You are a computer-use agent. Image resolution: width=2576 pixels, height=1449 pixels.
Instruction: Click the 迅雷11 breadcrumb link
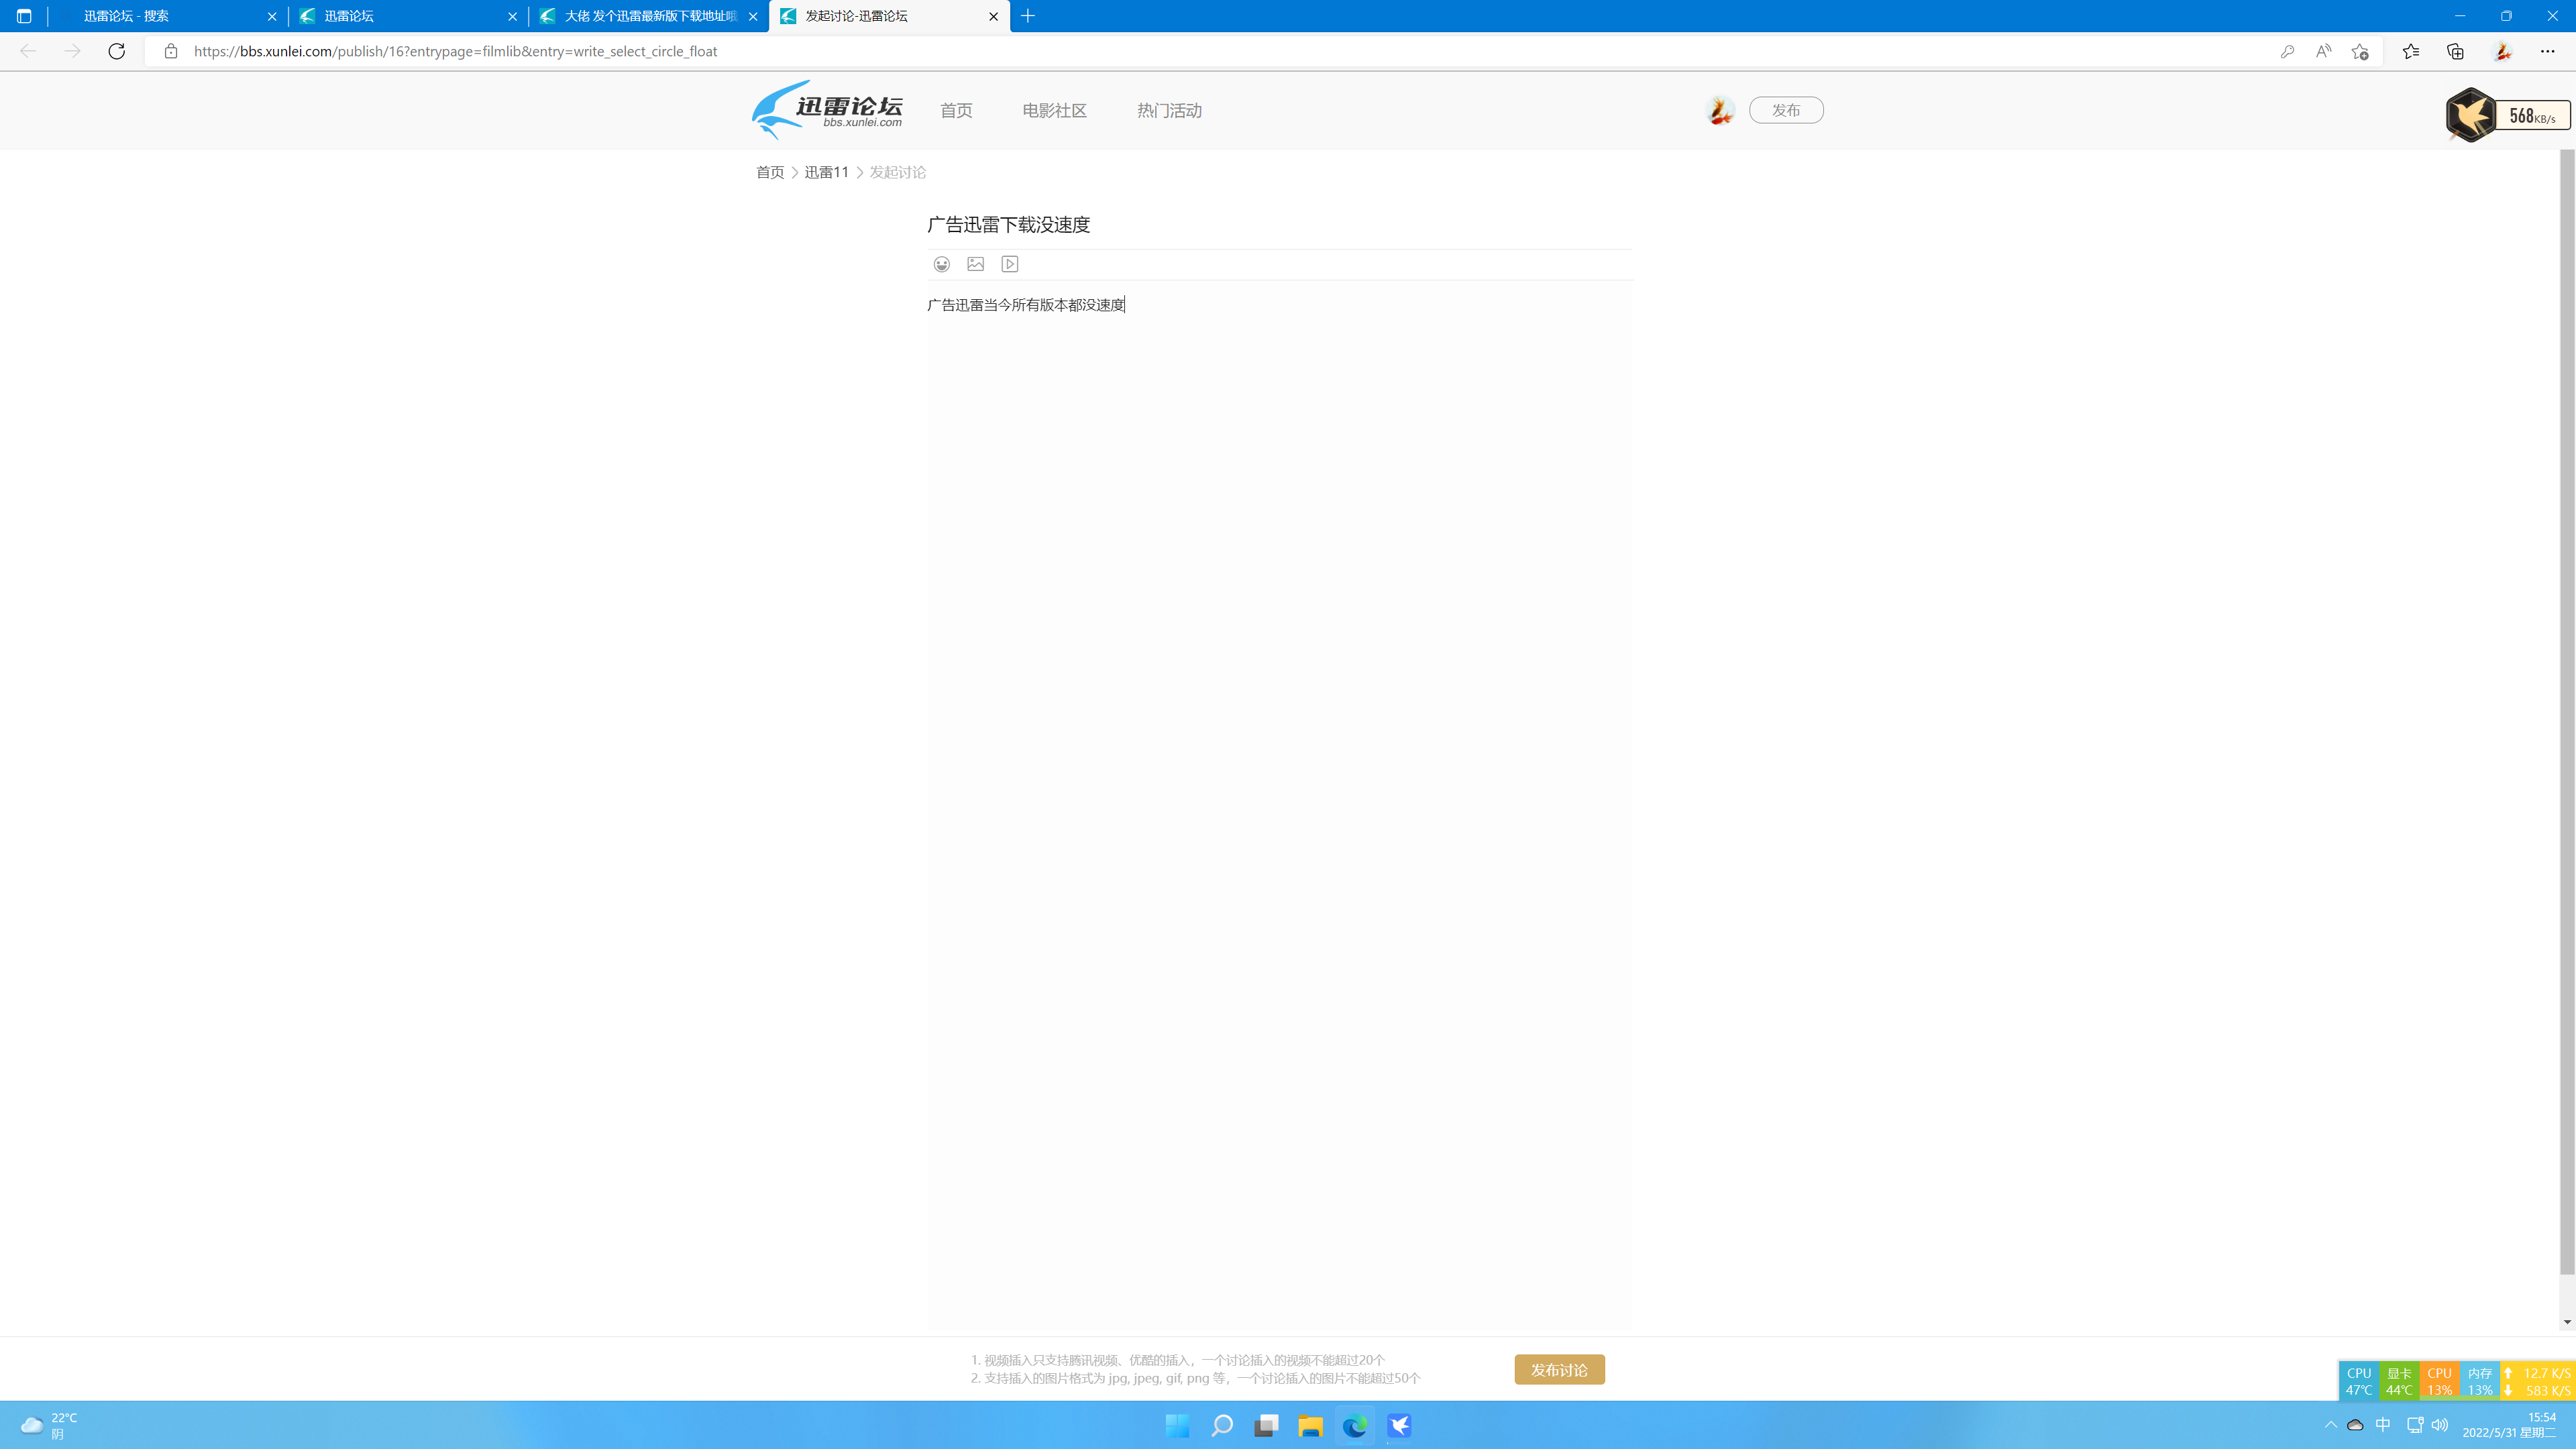tap(826, 172)
